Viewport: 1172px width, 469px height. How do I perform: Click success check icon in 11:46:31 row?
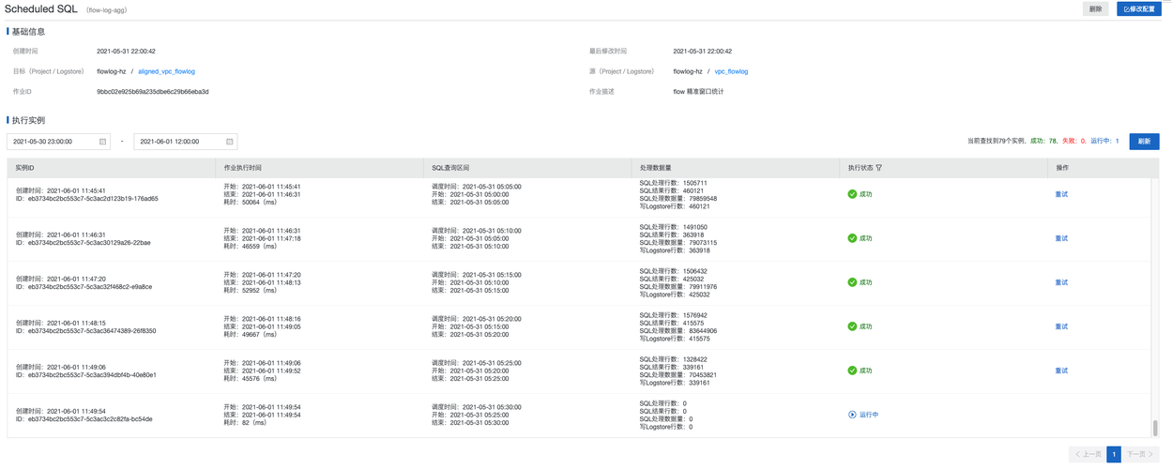point(852,238)
